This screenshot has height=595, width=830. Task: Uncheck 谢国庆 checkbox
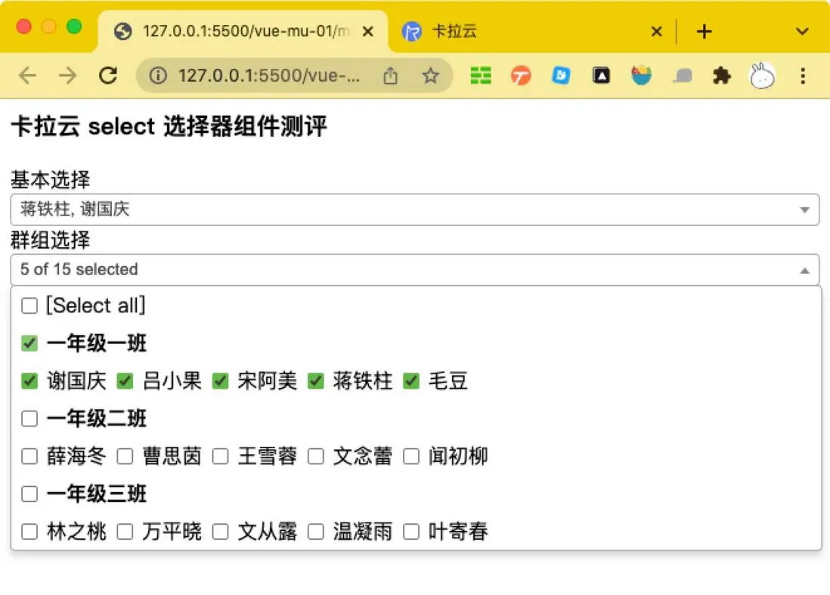click(29, 380)
